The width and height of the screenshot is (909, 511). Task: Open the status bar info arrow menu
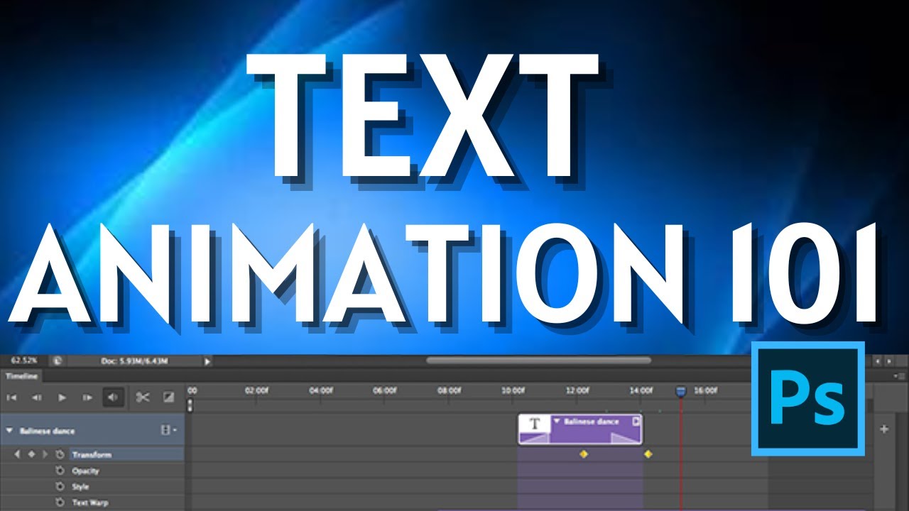207,361
